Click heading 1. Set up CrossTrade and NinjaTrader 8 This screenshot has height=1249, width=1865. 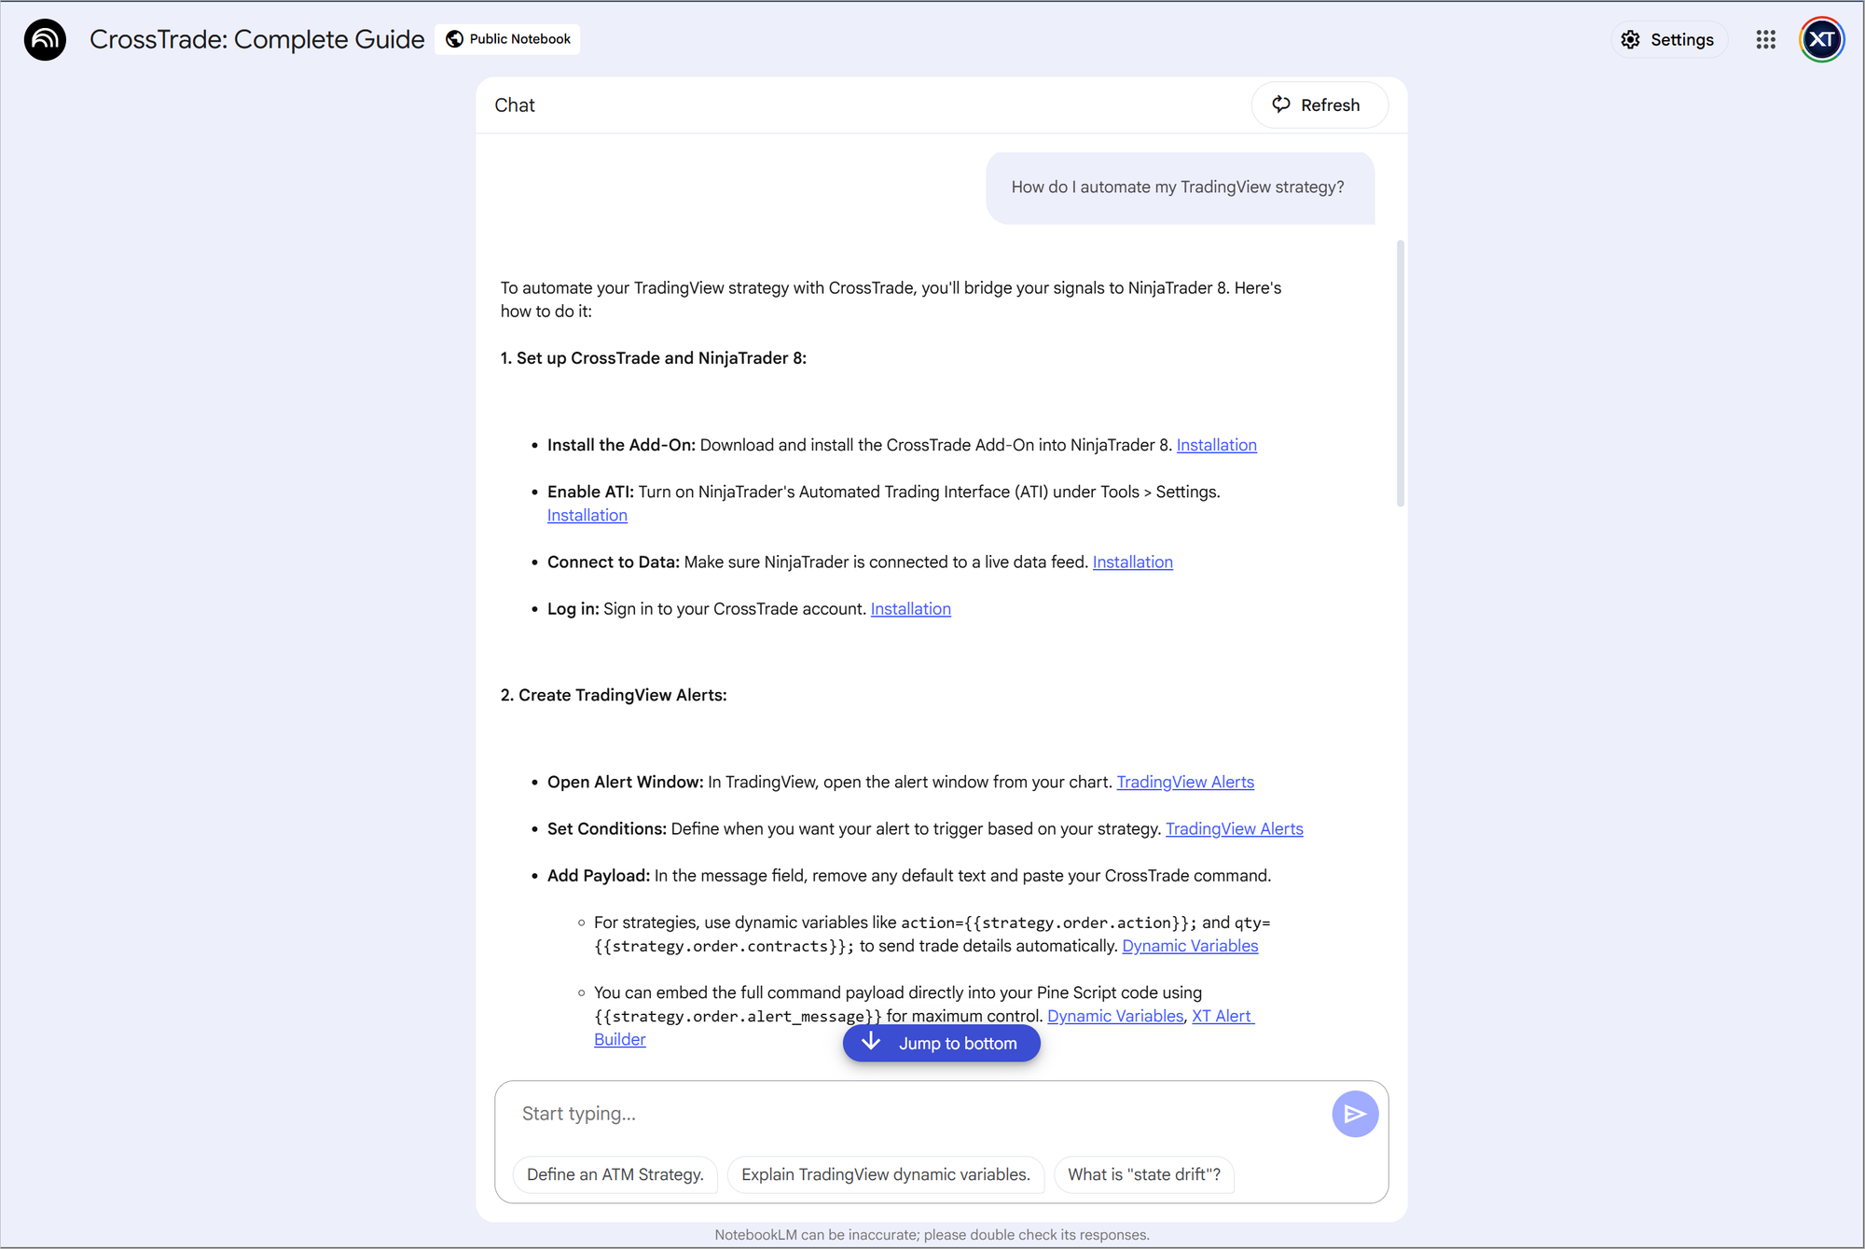(654, 358)
